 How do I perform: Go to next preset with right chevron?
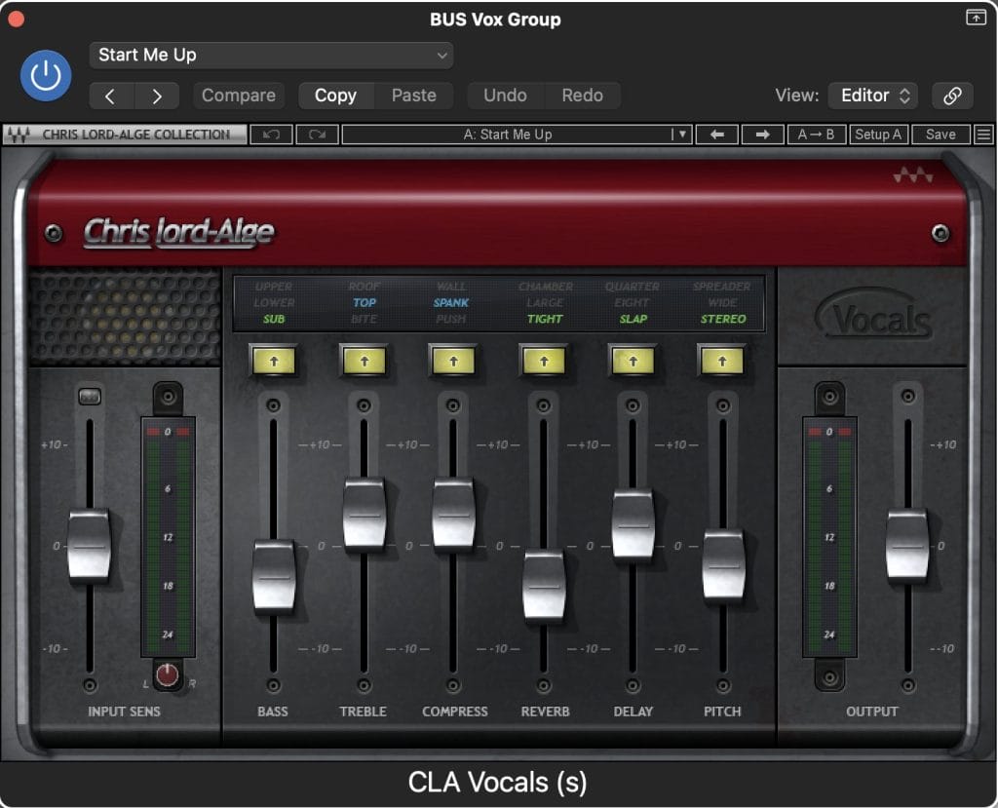pyautogui.click(x=157, y=96)
